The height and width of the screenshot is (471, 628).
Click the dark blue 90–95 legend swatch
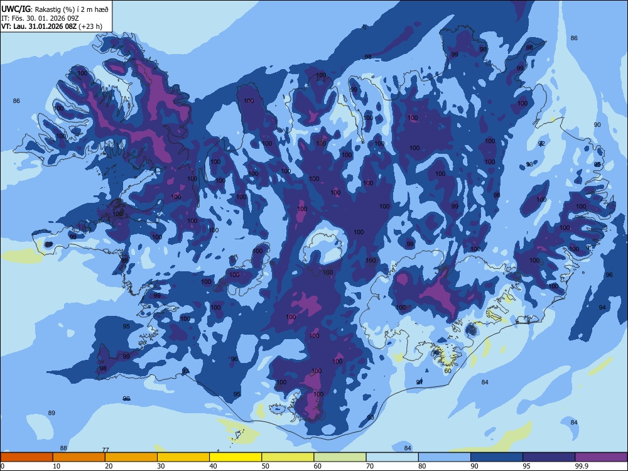click(497, 457)
